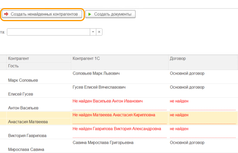238x153 pixels.
Task: Select guest cell 'Антон Васильев'
Action: (x=39, y=108)
